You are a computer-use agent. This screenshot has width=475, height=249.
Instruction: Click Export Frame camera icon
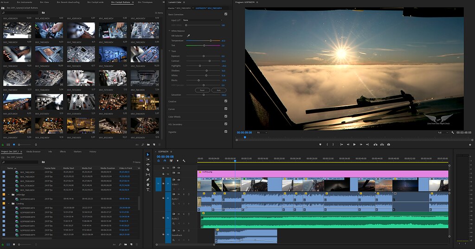pos(389,144)
